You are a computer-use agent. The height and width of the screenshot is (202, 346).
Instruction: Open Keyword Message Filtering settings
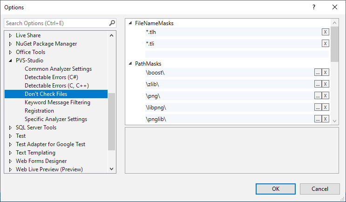click(x=57, y=102)
